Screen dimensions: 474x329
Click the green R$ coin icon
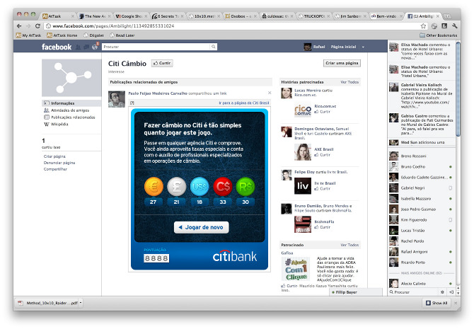click(244, 186)
